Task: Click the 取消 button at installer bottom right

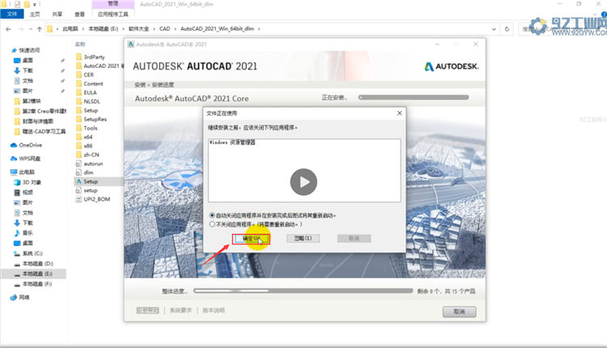Action: pos(459,312)
